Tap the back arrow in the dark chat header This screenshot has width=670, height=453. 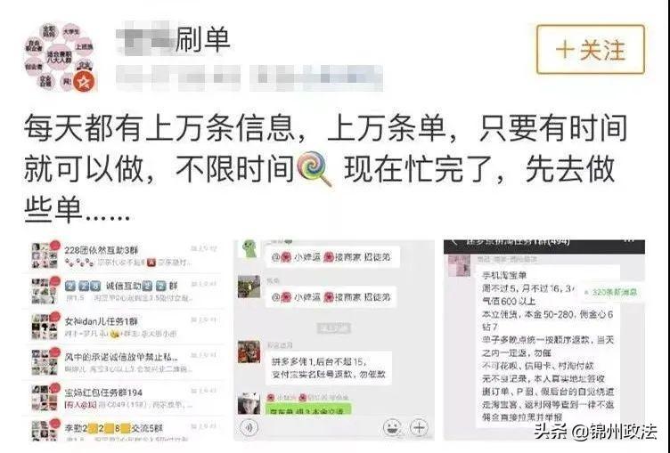coord(454,242)
